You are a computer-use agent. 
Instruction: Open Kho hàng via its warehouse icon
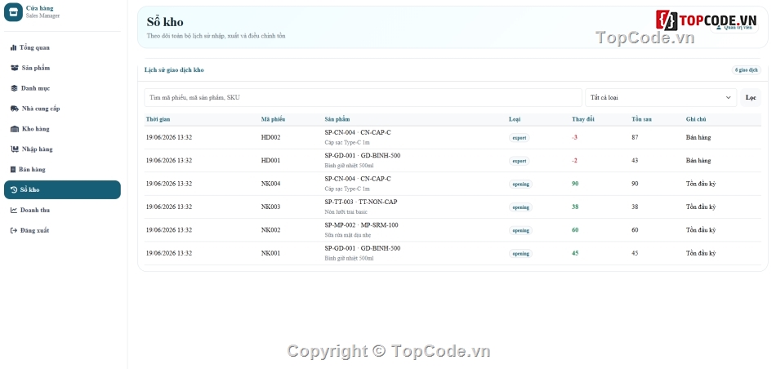tap(15, 129)
